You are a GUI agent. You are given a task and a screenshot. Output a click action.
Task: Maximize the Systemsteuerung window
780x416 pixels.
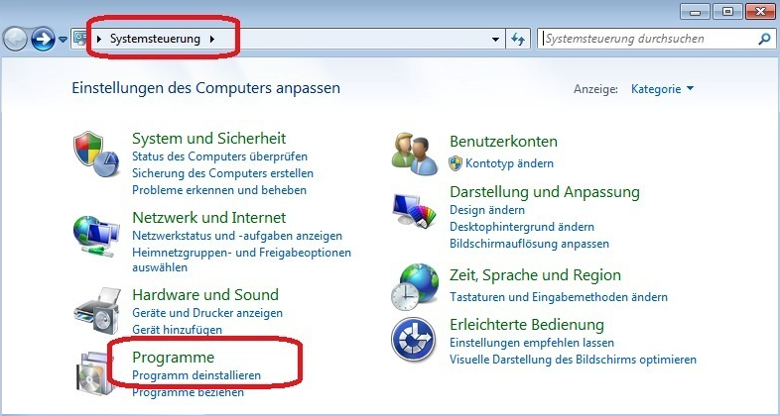pyautogui.click(x=727, y=11)
